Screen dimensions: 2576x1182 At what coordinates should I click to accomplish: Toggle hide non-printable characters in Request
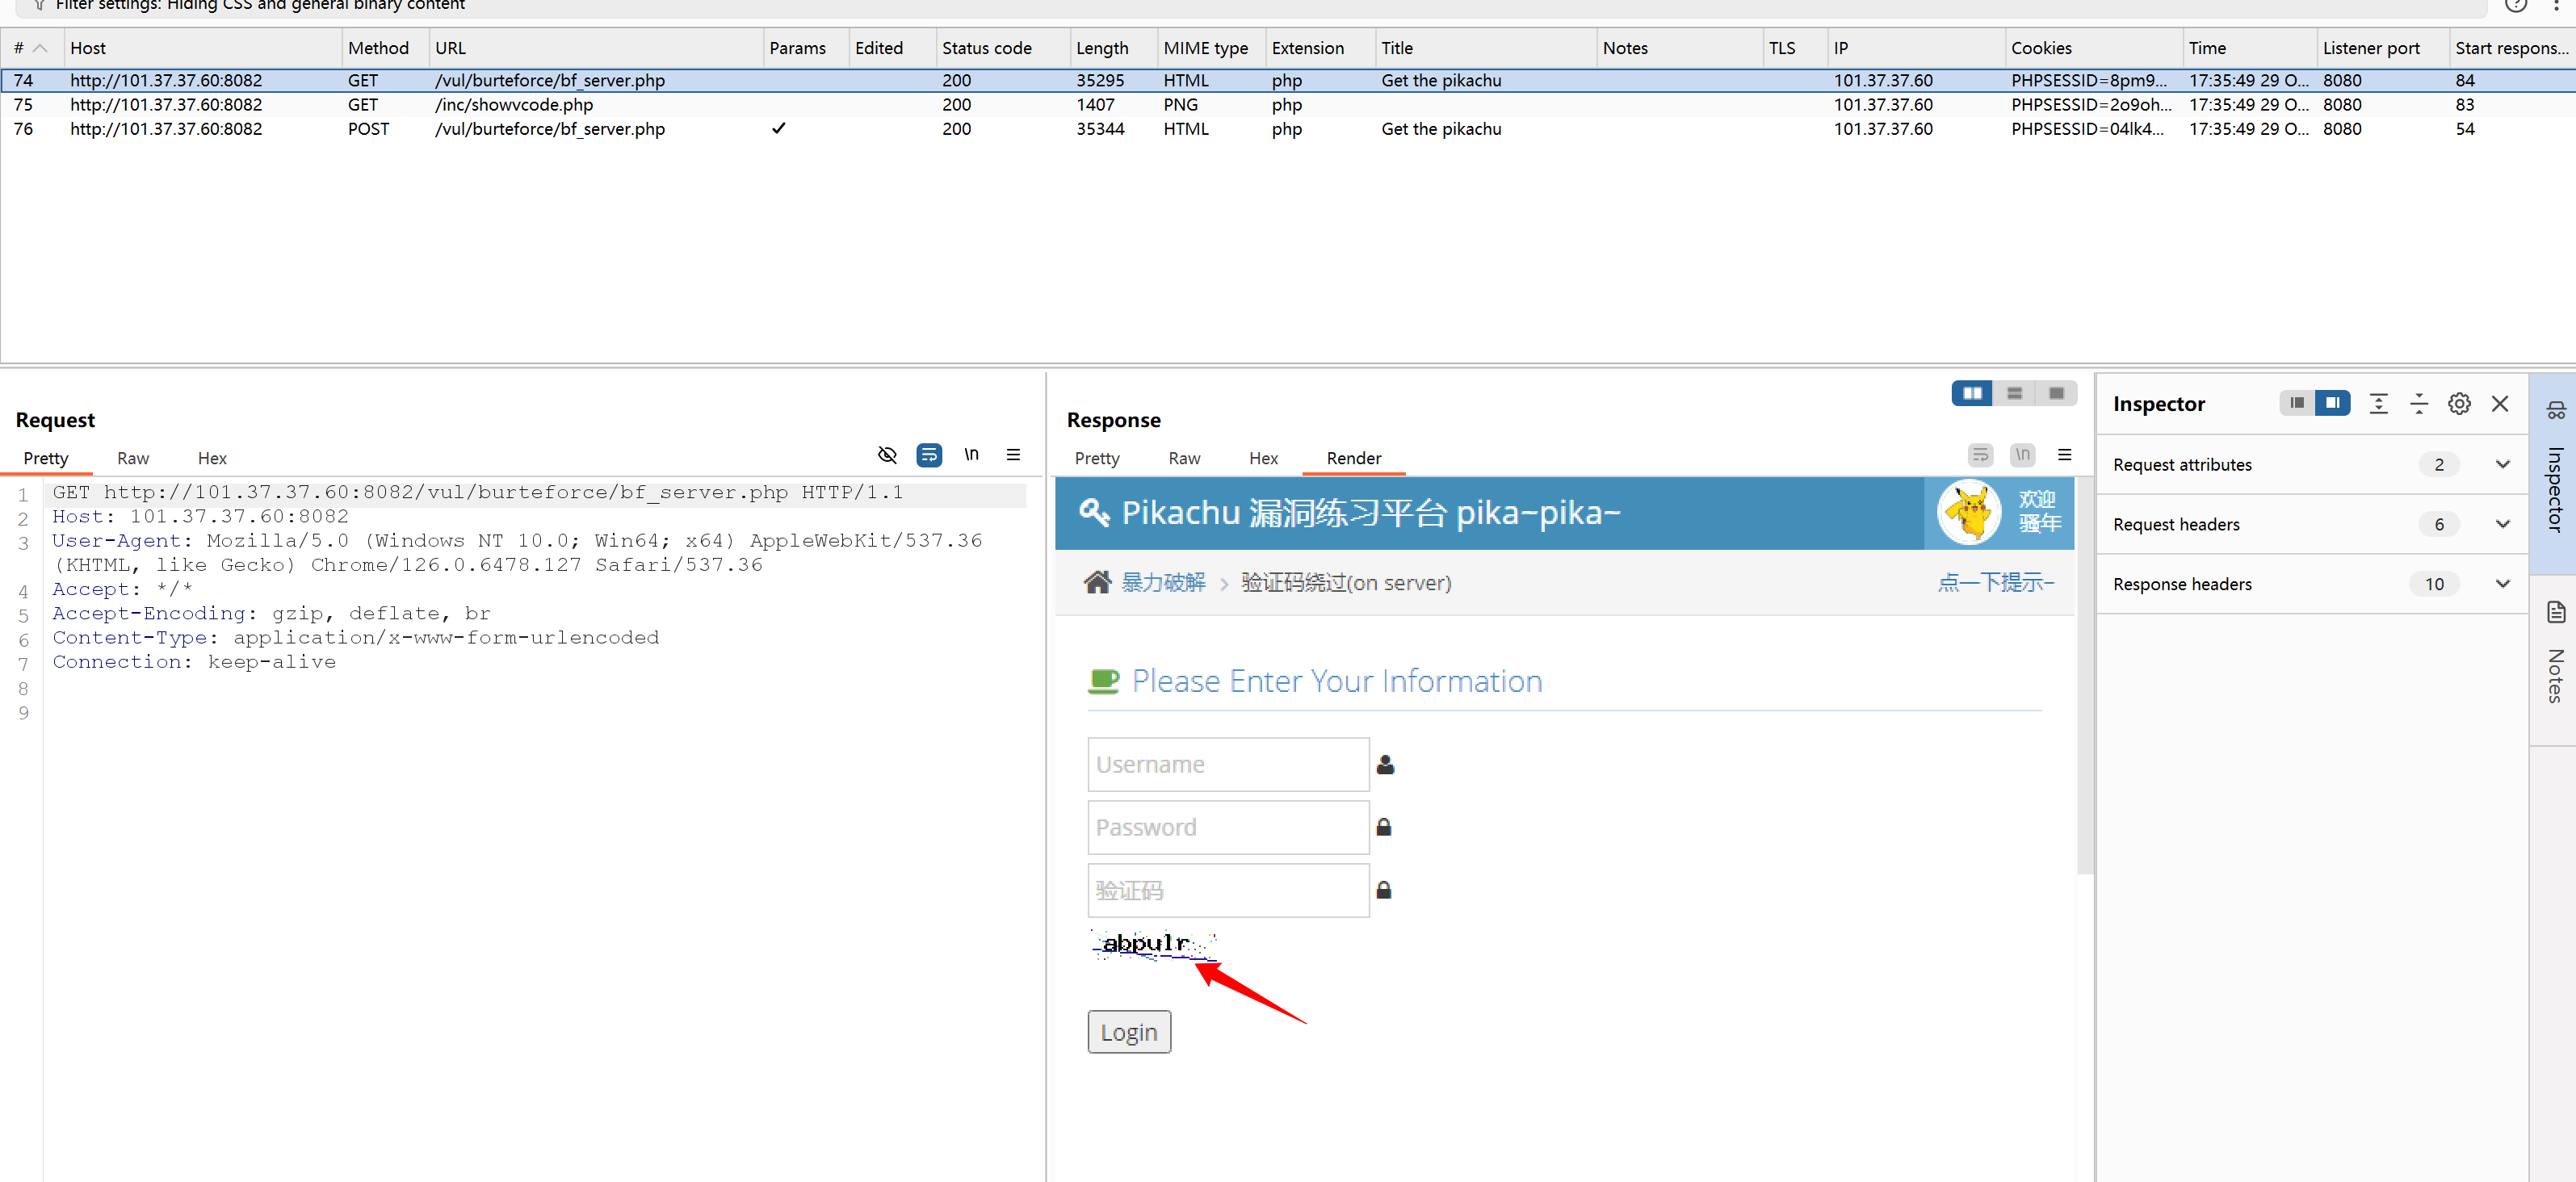click(887, 455)
